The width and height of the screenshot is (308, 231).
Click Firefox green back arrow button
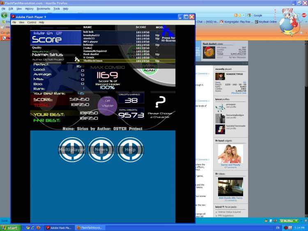4,15
